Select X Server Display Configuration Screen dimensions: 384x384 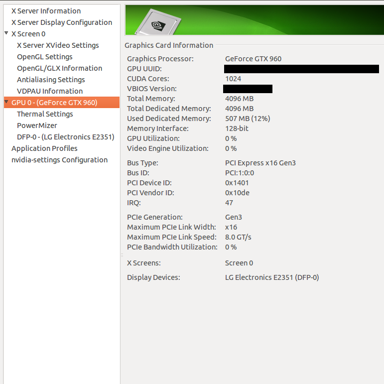point(61,22)
